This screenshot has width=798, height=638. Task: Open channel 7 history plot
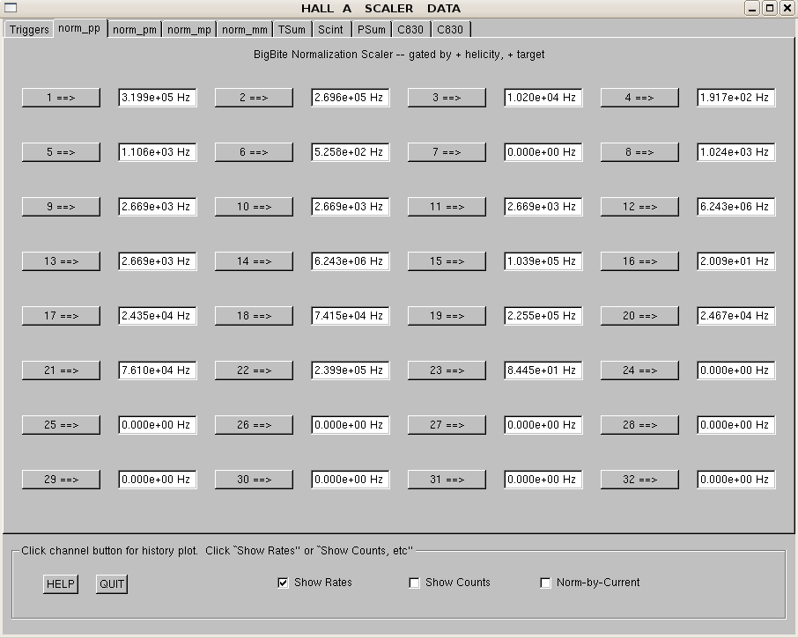447,152
